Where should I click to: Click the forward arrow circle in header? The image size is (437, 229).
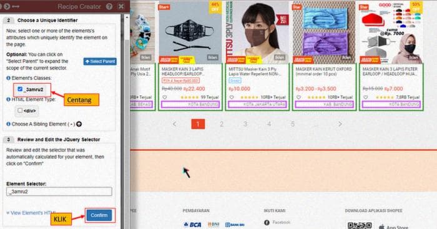[x=7, y=6]
